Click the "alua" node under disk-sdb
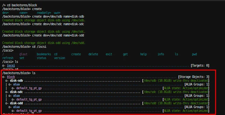The width and height of the screenshot is (225, 115). click(16, 85)
